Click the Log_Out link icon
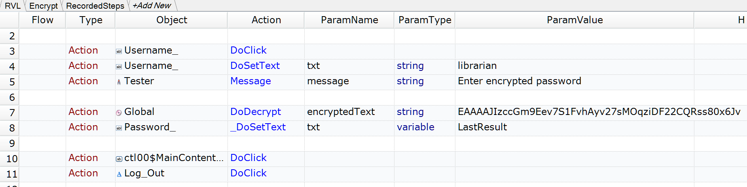747x187 pixels. (x=119, y=174)
